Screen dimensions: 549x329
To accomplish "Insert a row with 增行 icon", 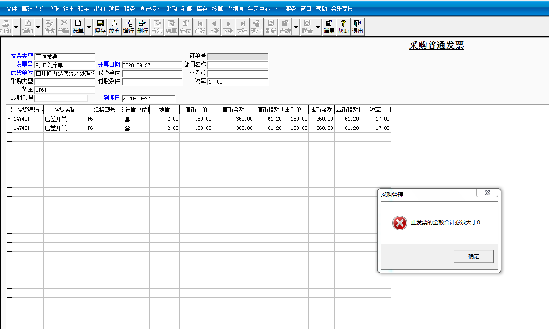I will click(129, 27).
